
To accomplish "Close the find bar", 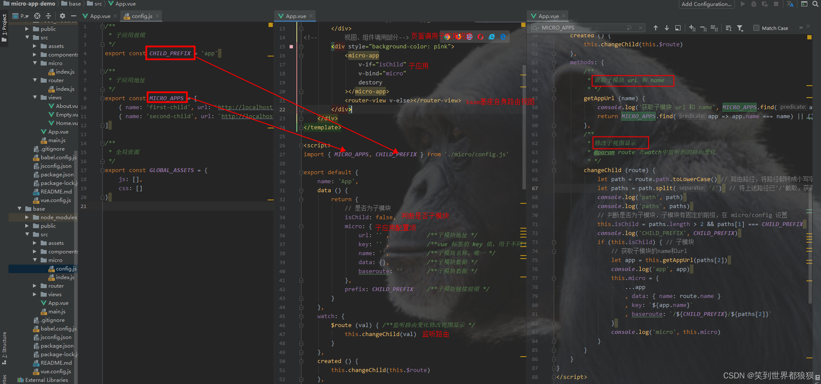I will tap(808, 27).
